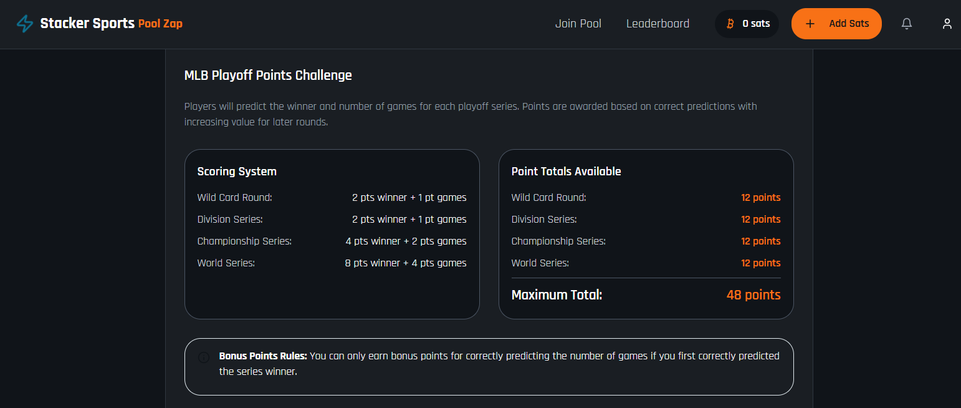
Task: Select the MLB Playoff Points Challenge heading
Action: pyautogui.click(x=268, y=75)
